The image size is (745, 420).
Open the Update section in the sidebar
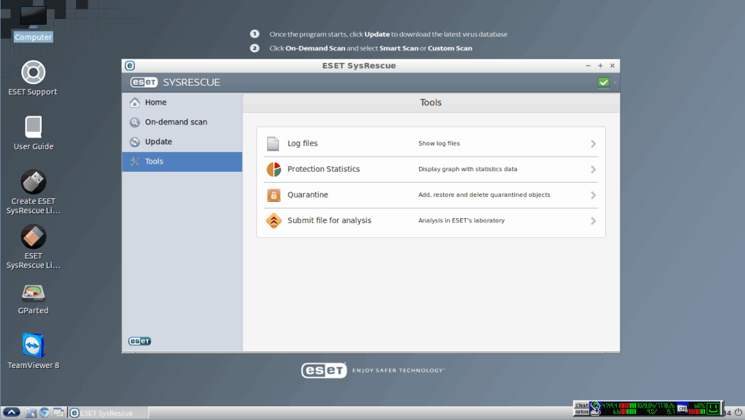coord(182,142)
